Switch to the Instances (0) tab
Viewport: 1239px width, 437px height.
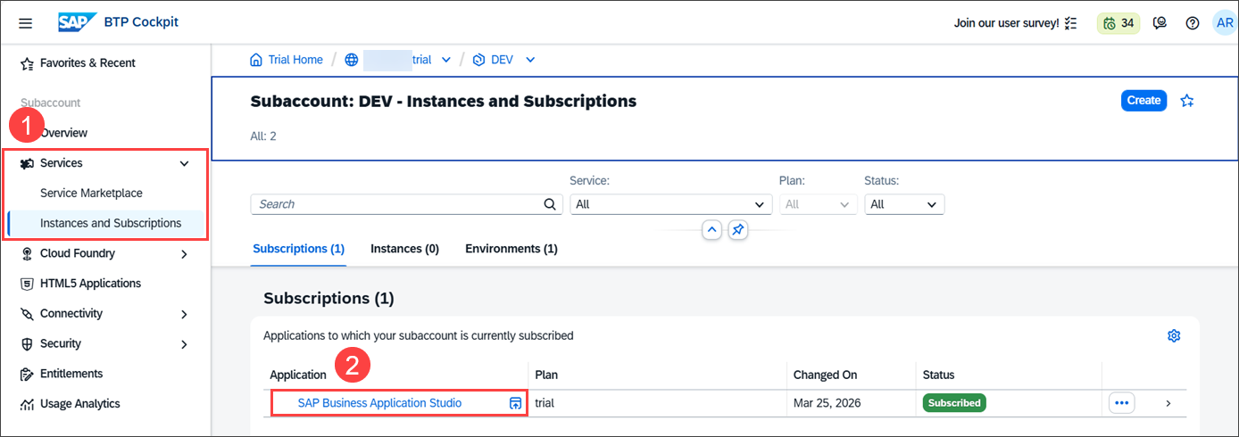[405, 249]
